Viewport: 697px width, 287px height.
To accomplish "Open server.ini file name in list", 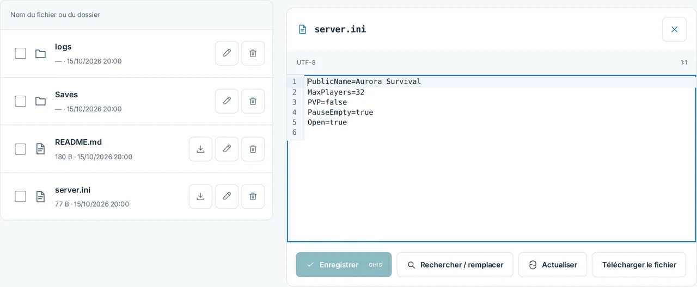I will [x=72, y=190].
